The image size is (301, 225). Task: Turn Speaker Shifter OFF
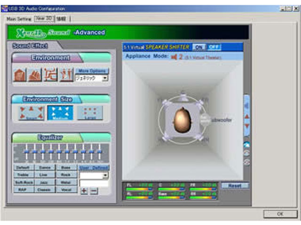click(x=214, y=47)
